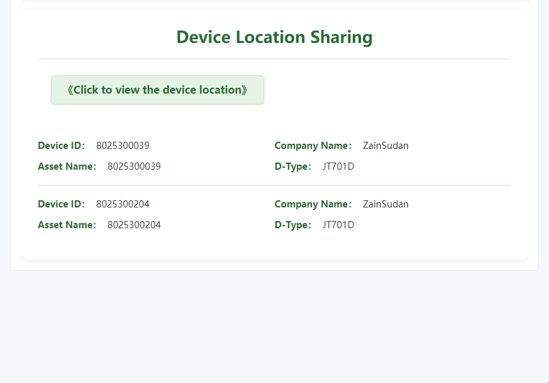Click the divider line under the heading
This screenshot has width=549, height=383.
tap(274, 59)
